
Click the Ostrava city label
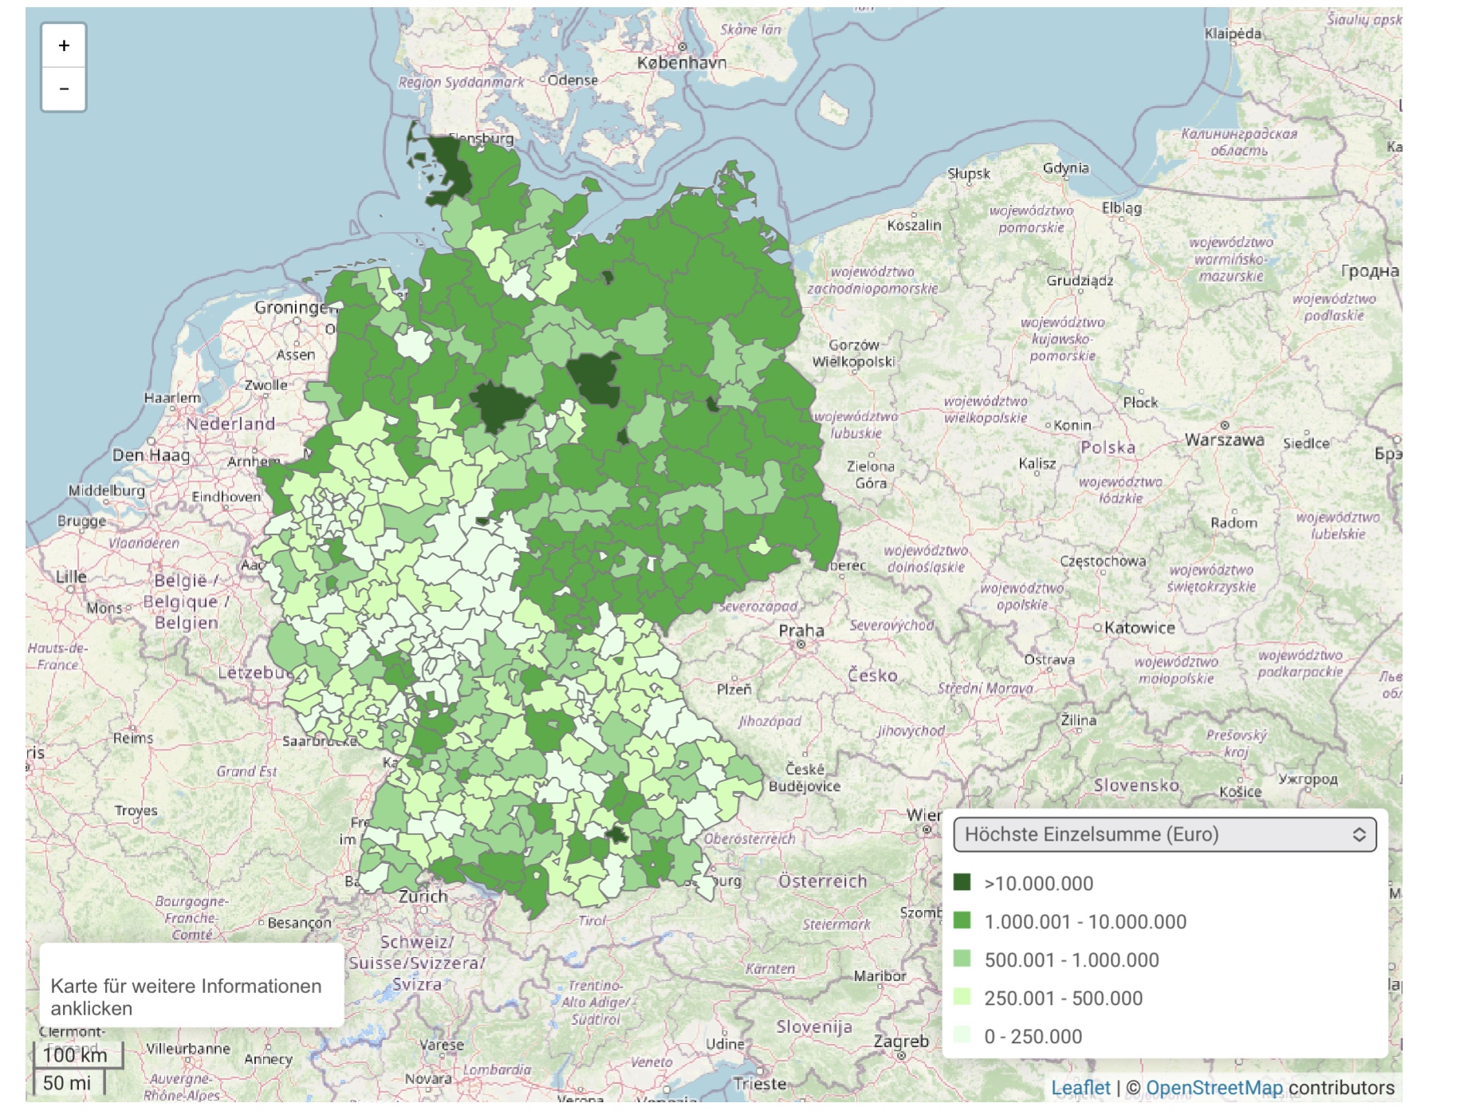point(1049,660)
